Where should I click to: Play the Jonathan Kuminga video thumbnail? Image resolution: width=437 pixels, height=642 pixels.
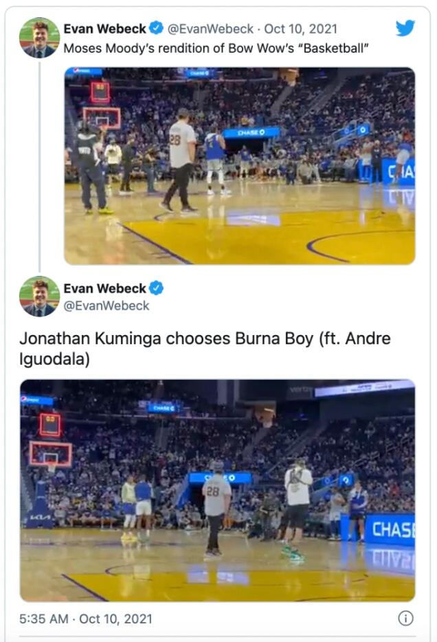point(217,490)
